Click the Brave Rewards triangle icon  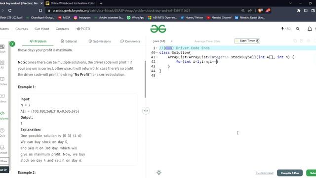(x=268, y=10)
